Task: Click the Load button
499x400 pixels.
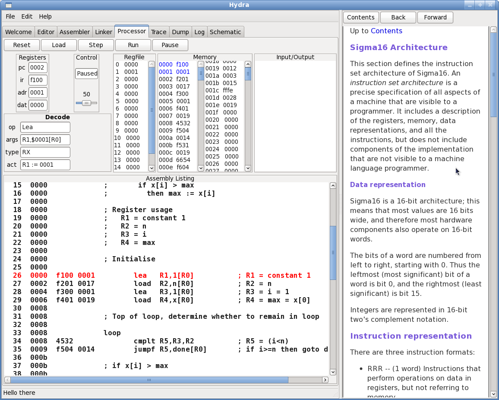Action: click(59, 45)
